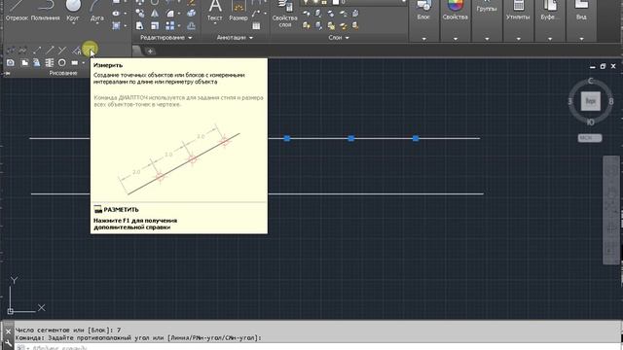Screen dimensions: 623x350
Task: Select the leader tool in Аннотации
Action: pos(256,13)
